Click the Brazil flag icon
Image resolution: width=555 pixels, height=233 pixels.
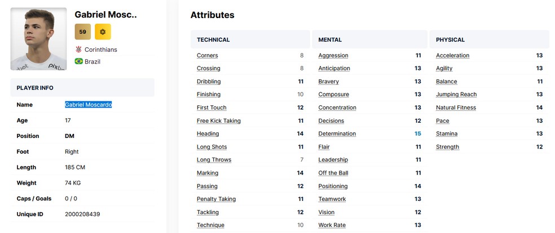tap(78, 61)
